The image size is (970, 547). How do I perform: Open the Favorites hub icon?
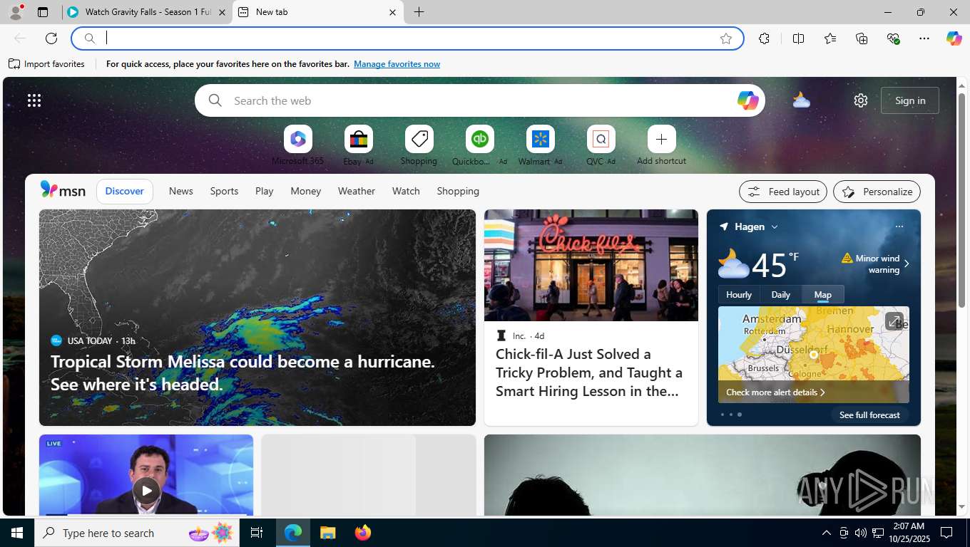(x=830, y=38)
